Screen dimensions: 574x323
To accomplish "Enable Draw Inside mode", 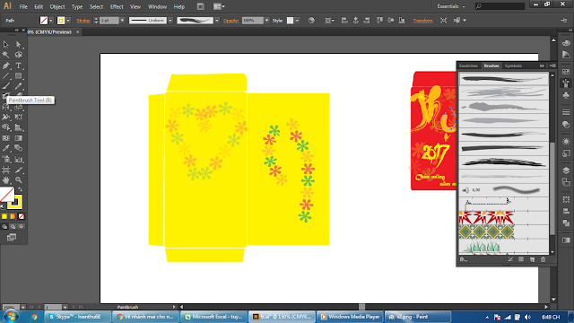I will click(x=22, y=227).
